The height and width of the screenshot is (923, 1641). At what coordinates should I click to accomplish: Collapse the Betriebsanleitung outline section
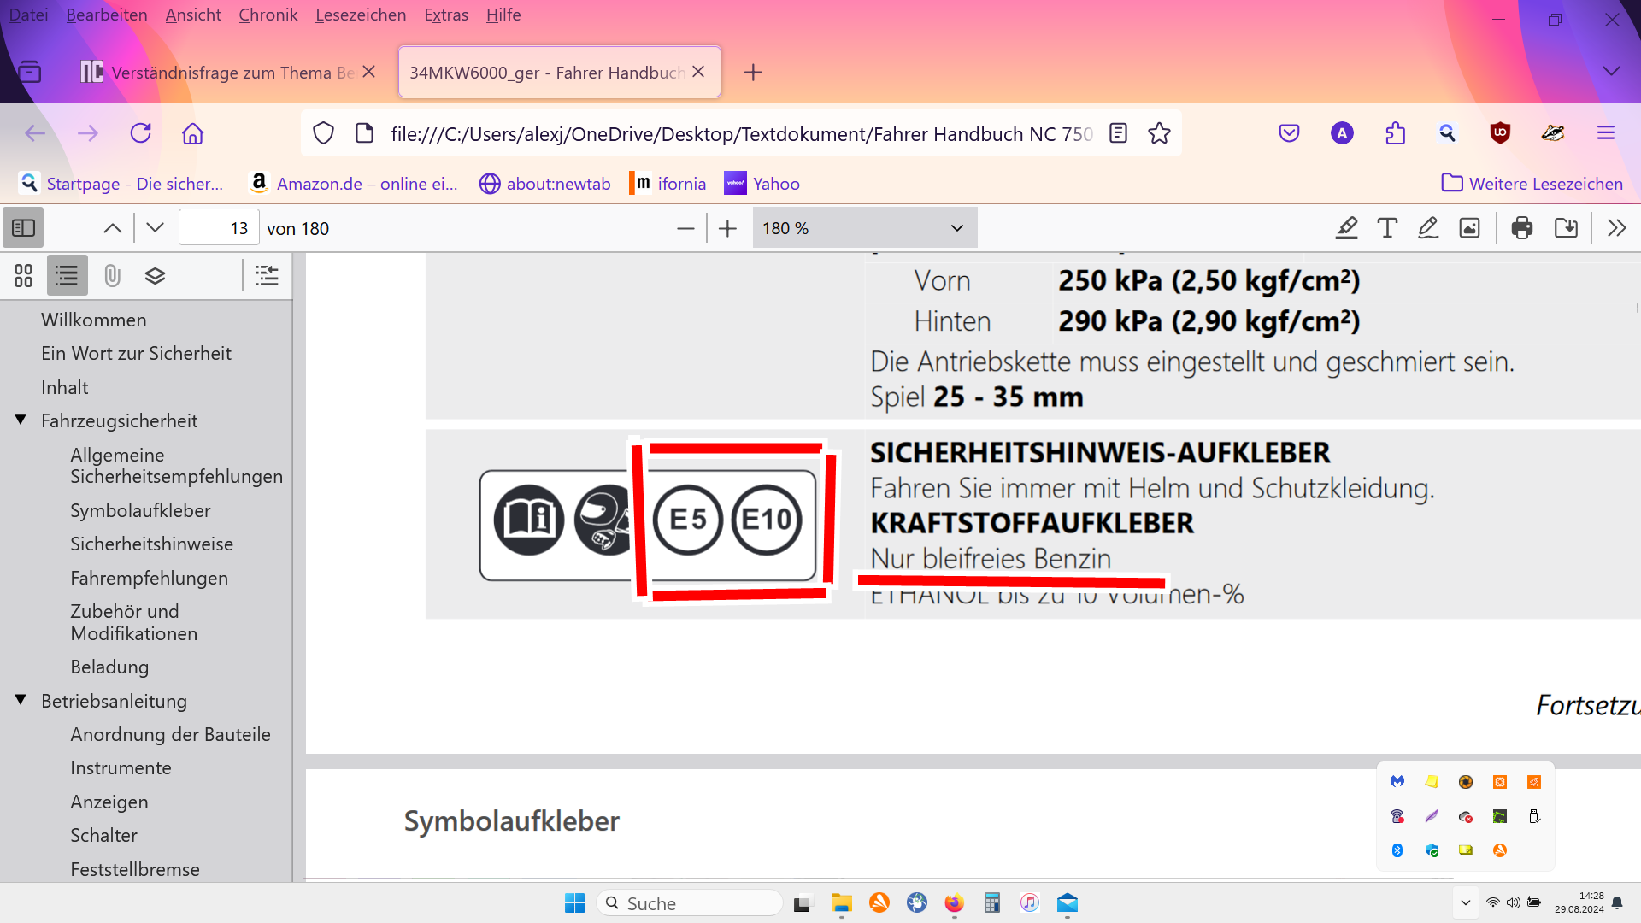coord(21,701)
